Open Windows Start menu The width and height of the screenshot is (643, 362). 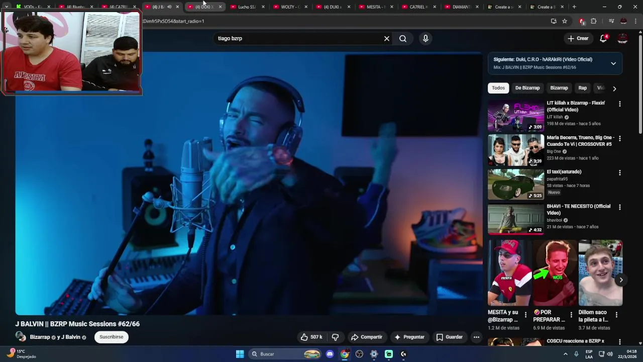point(240,354)
